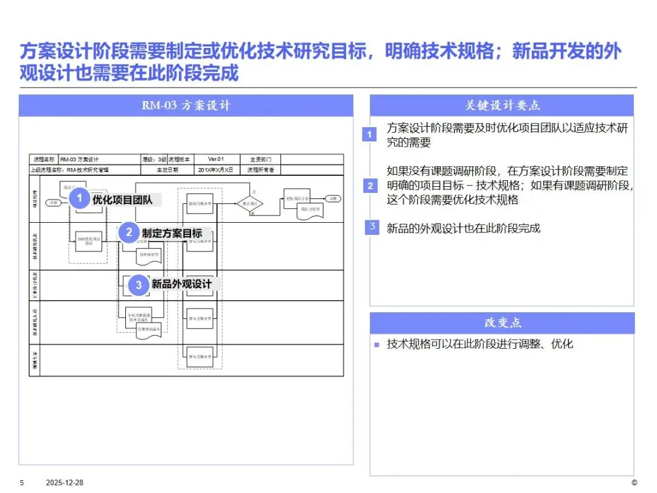Select slide page number 5

[22, 483]
